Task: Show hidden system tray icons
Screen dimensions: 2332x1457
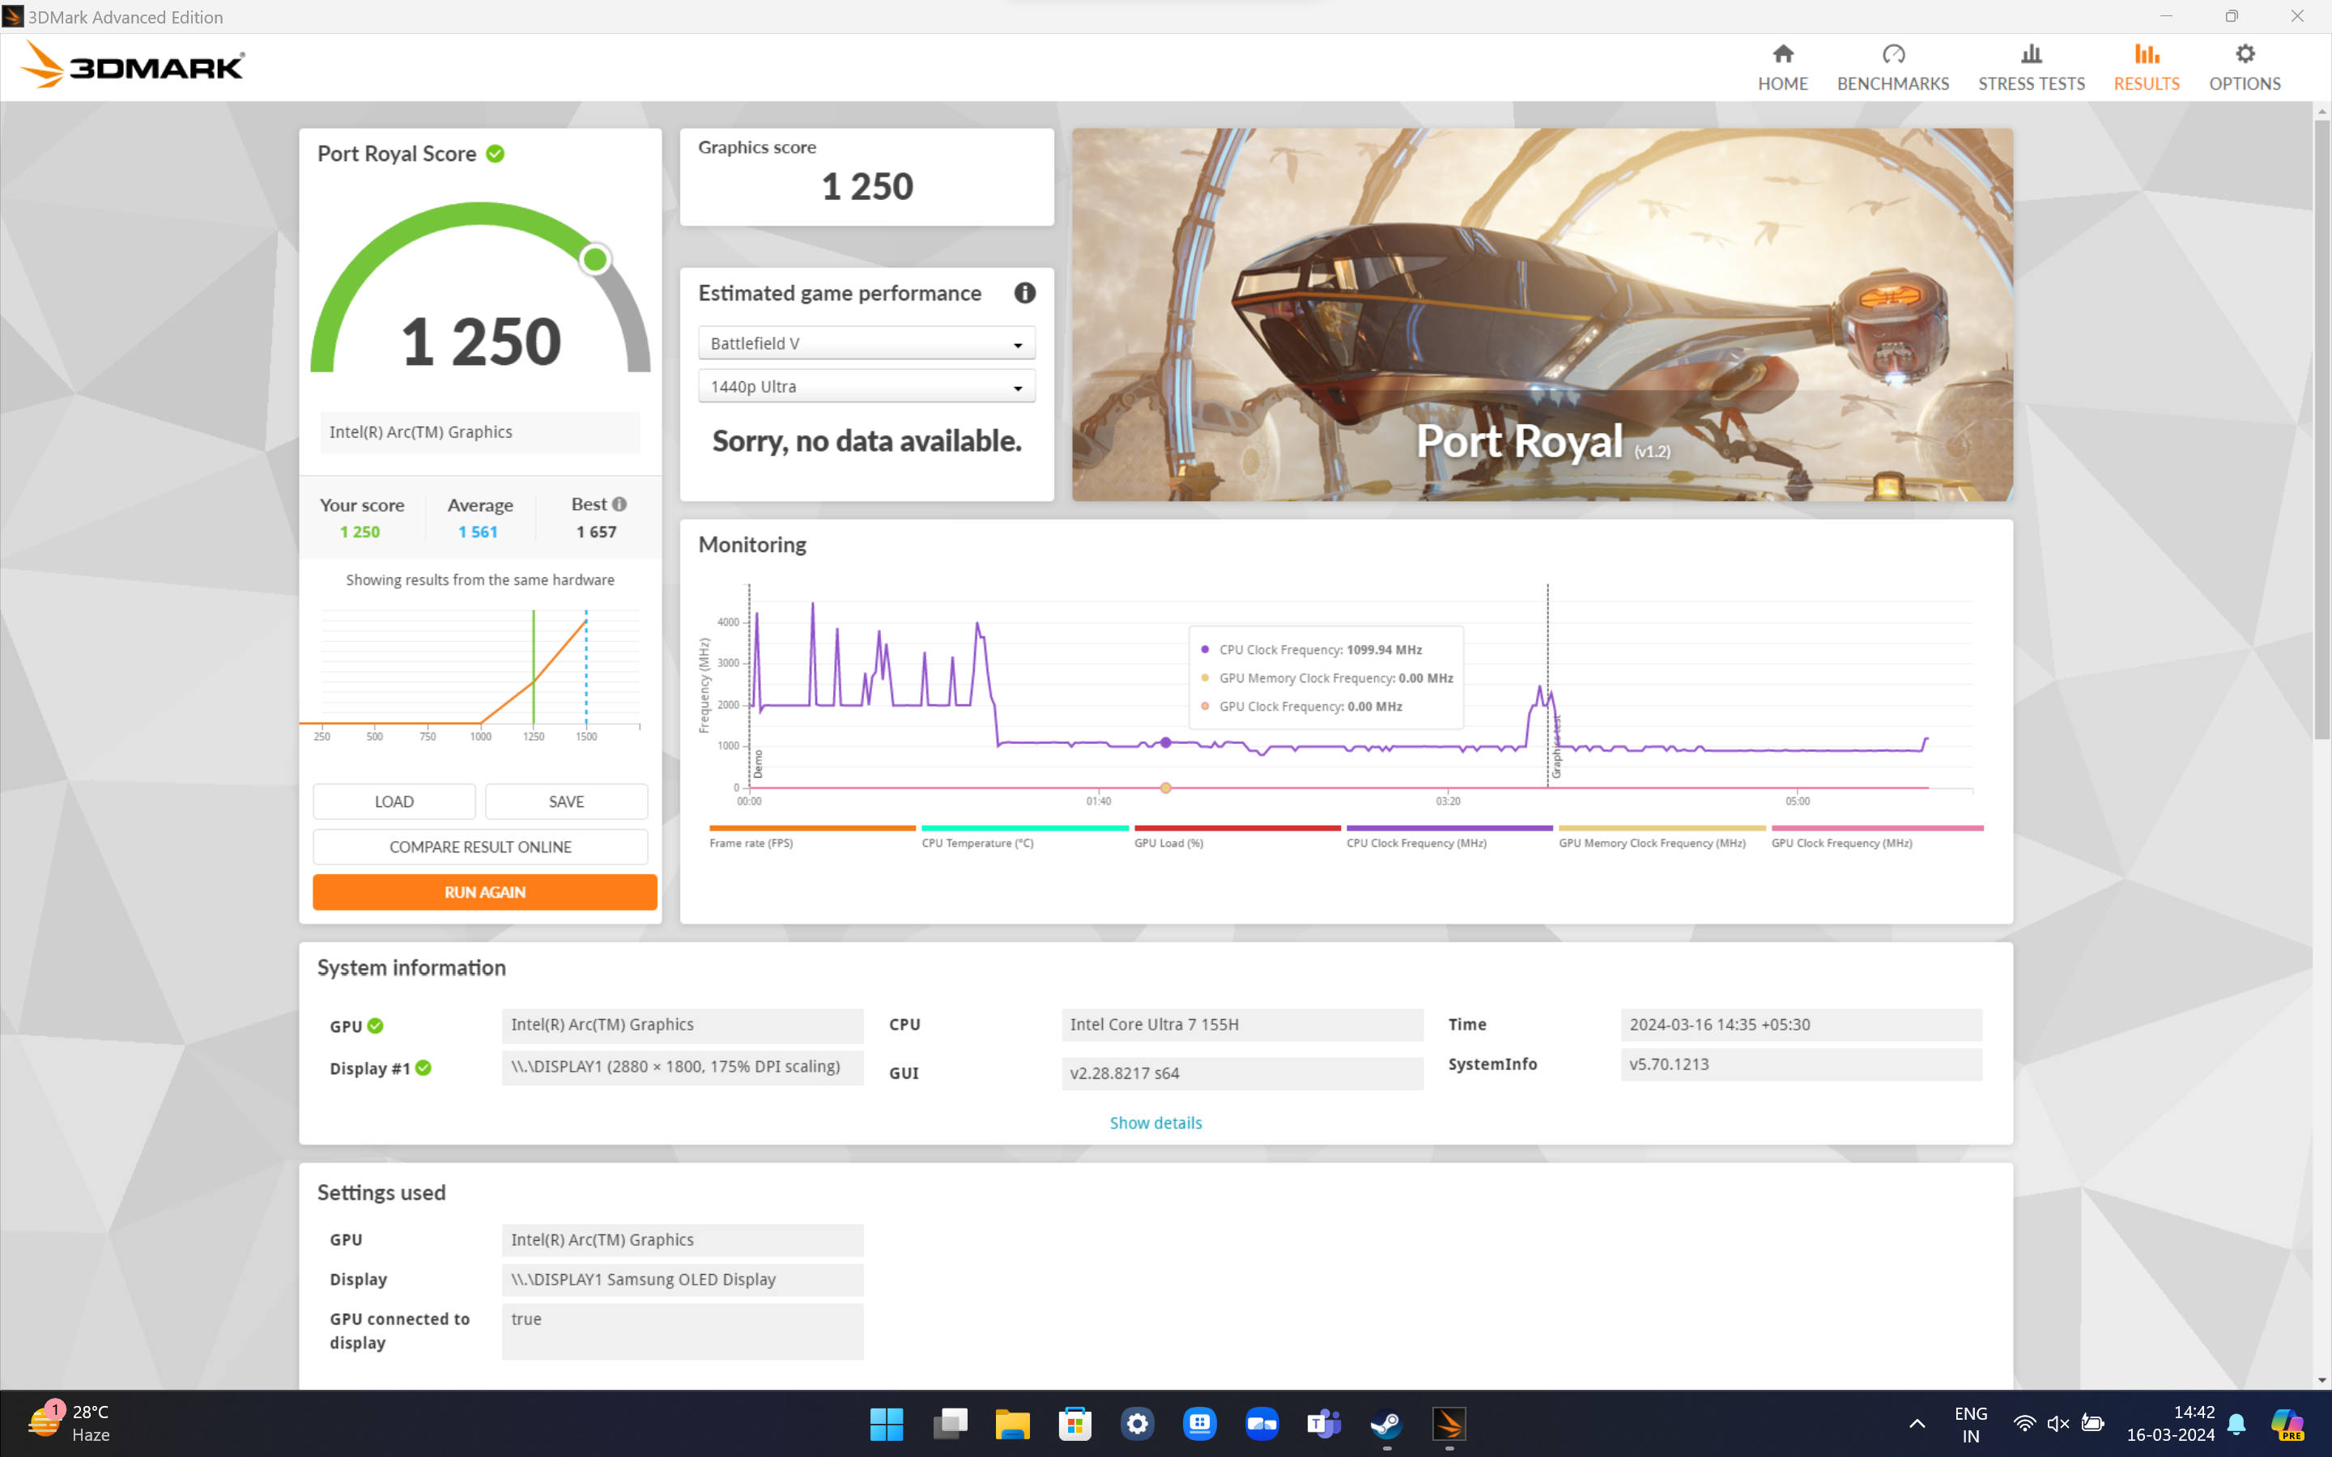Action: tap(1917, 1423)
